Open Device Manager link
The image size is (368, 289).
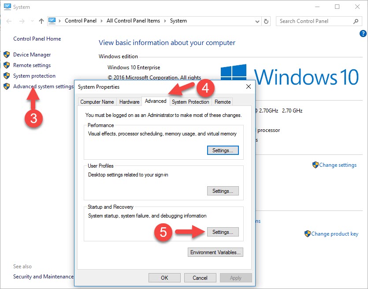pyautogui.click(x=32, y=55)
